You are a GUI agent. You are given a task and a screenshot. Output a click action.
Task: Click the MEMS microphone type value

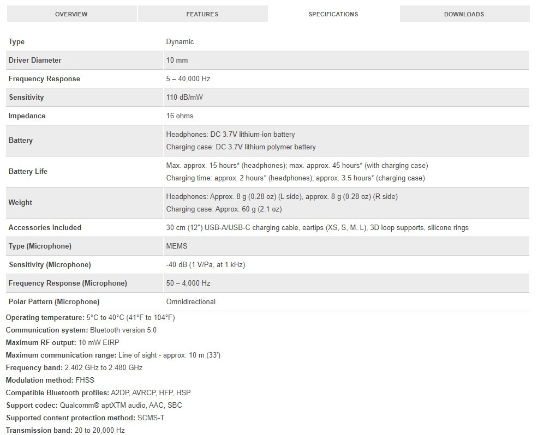pos(177,246)
